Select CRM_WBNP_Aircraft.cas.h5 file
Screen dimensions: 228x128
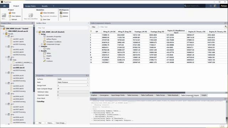tap(18, 31)
